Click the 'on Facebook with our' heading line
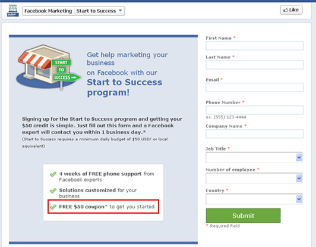Screen dimensions: 316x247 [x=122, y=73]
